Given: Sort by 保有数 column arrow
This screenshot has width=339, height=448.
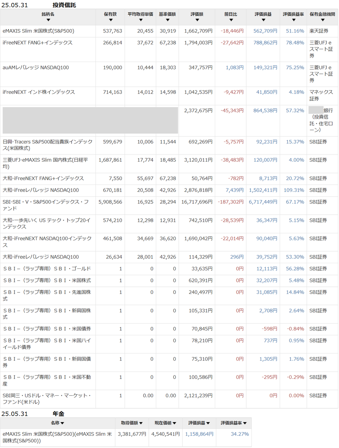Looking at the screenshot, I should pyautogui.click(x=110, y=20).
